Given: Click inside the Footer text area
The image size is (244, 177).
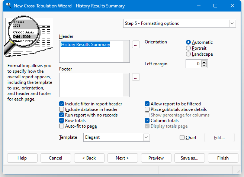Looking at the screenshot, I should (94, 85).
